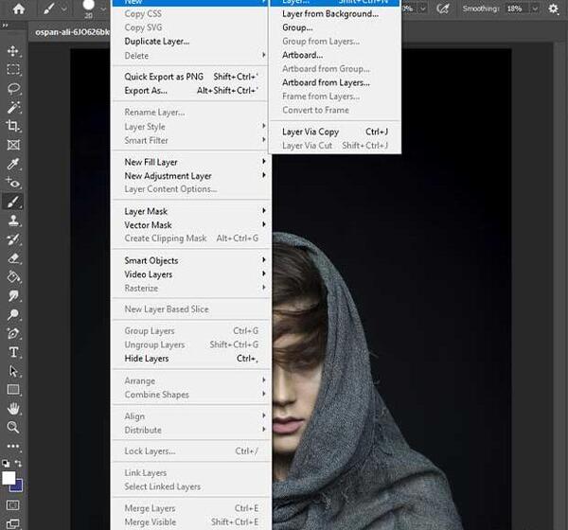Click the highlighted New menu item
Screen dimensions: 568x530
tap(191, 3)
